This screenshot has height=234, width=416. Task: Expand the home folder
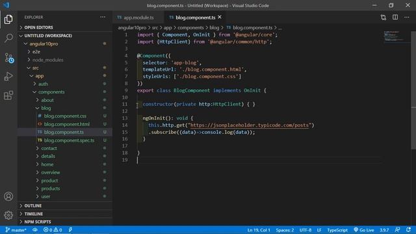coord(65,164)
